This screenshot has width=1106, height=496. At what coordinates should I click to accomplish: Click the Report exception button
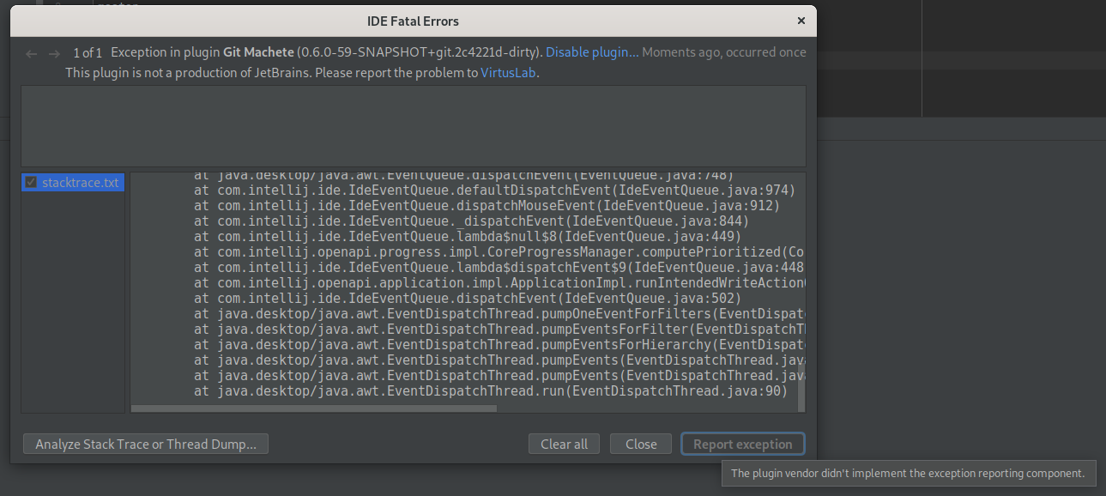[742, 444]
